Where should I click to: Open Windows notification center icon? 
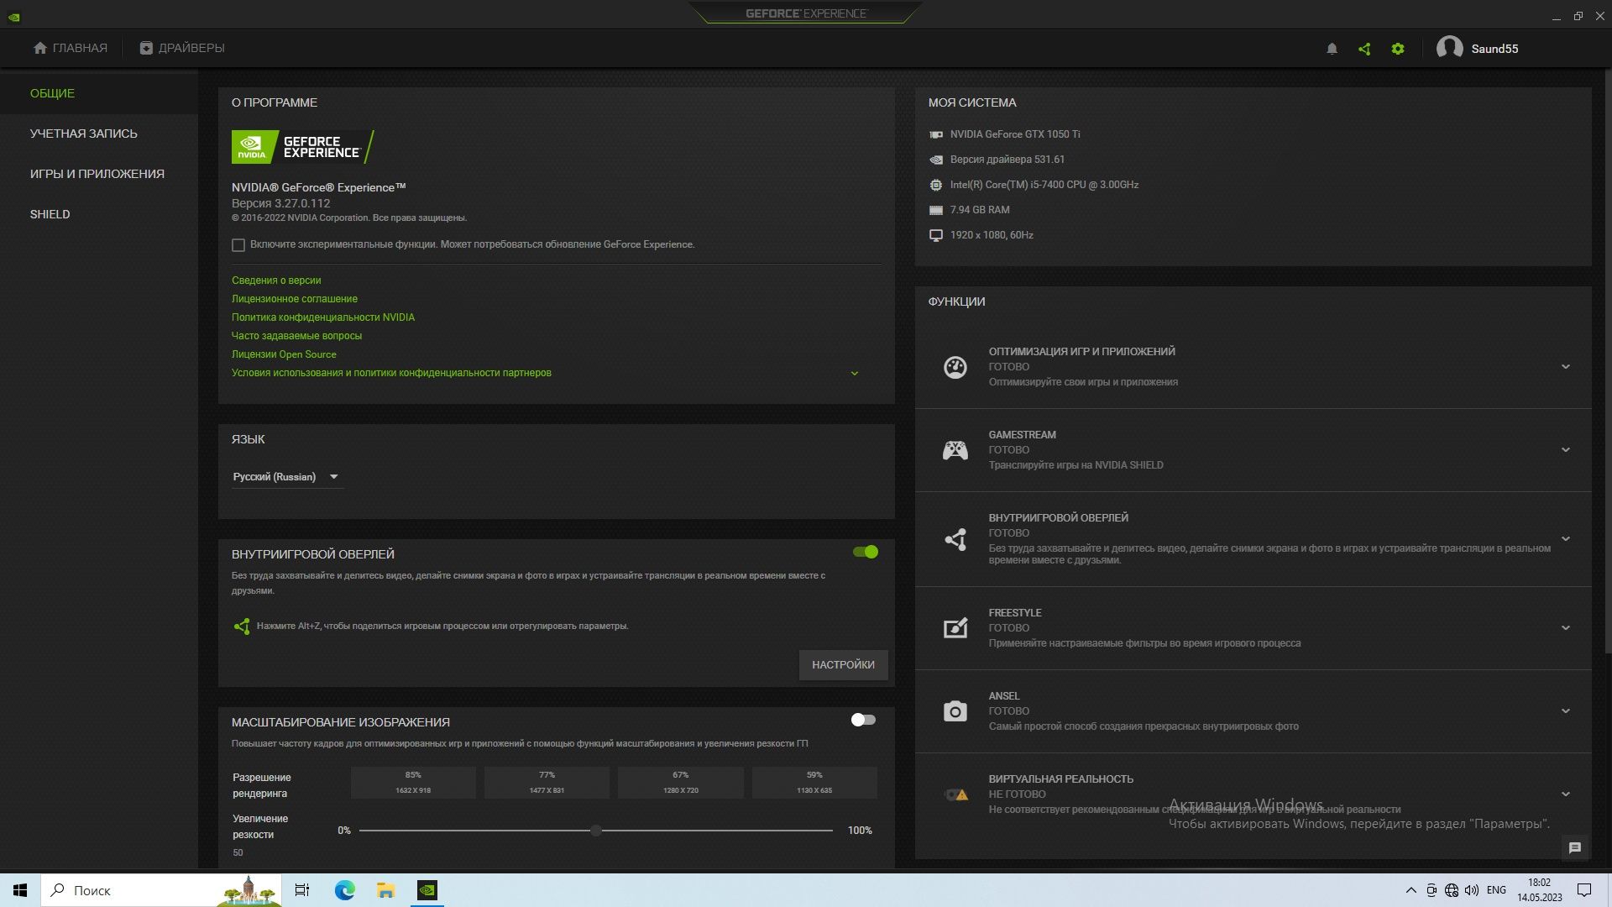click(1584, 890)
